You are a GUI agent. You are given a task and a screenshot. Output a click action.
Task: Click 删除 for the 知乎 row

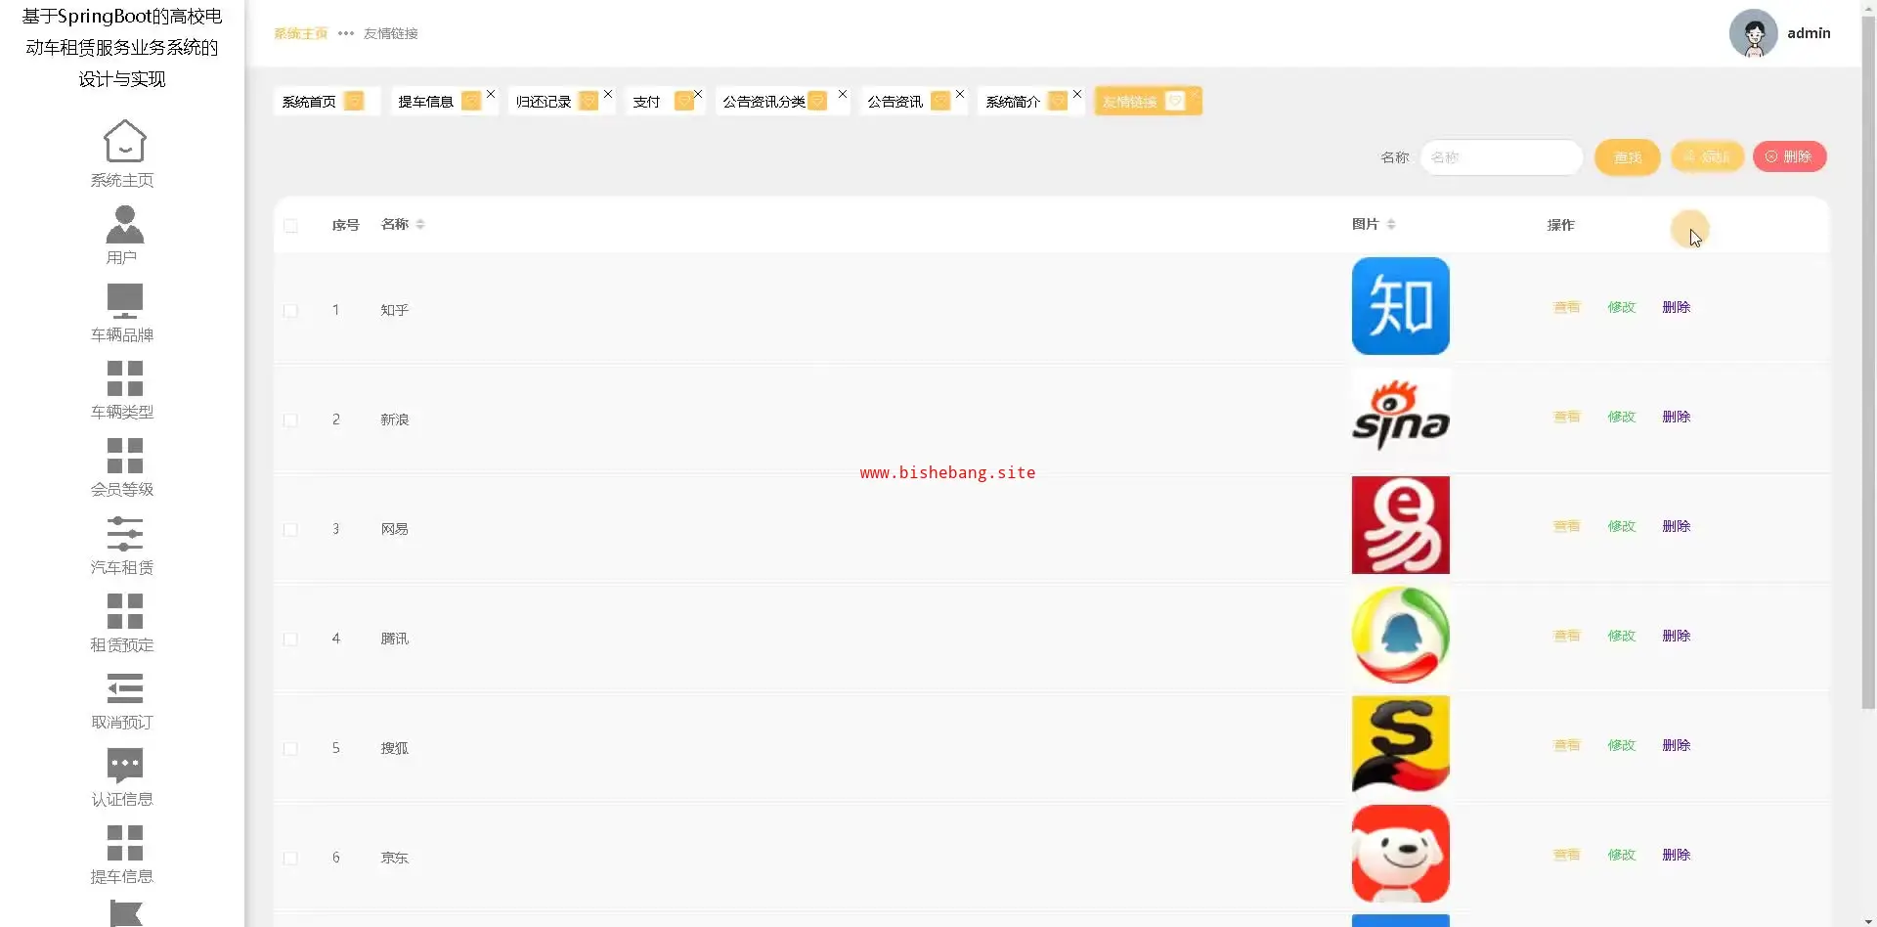click(1676, 307)
